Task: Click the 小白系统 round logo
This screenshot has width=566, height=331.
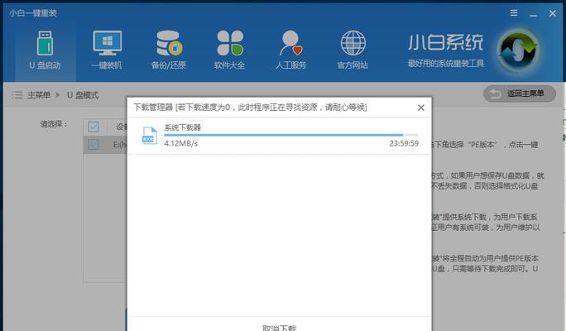Action: (x=518, y=50)
